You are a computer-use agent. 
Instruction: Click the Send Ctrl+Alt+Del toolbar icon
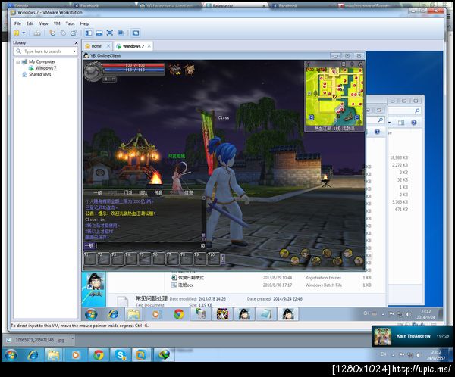pyautogui.click(x=37, y=33)
